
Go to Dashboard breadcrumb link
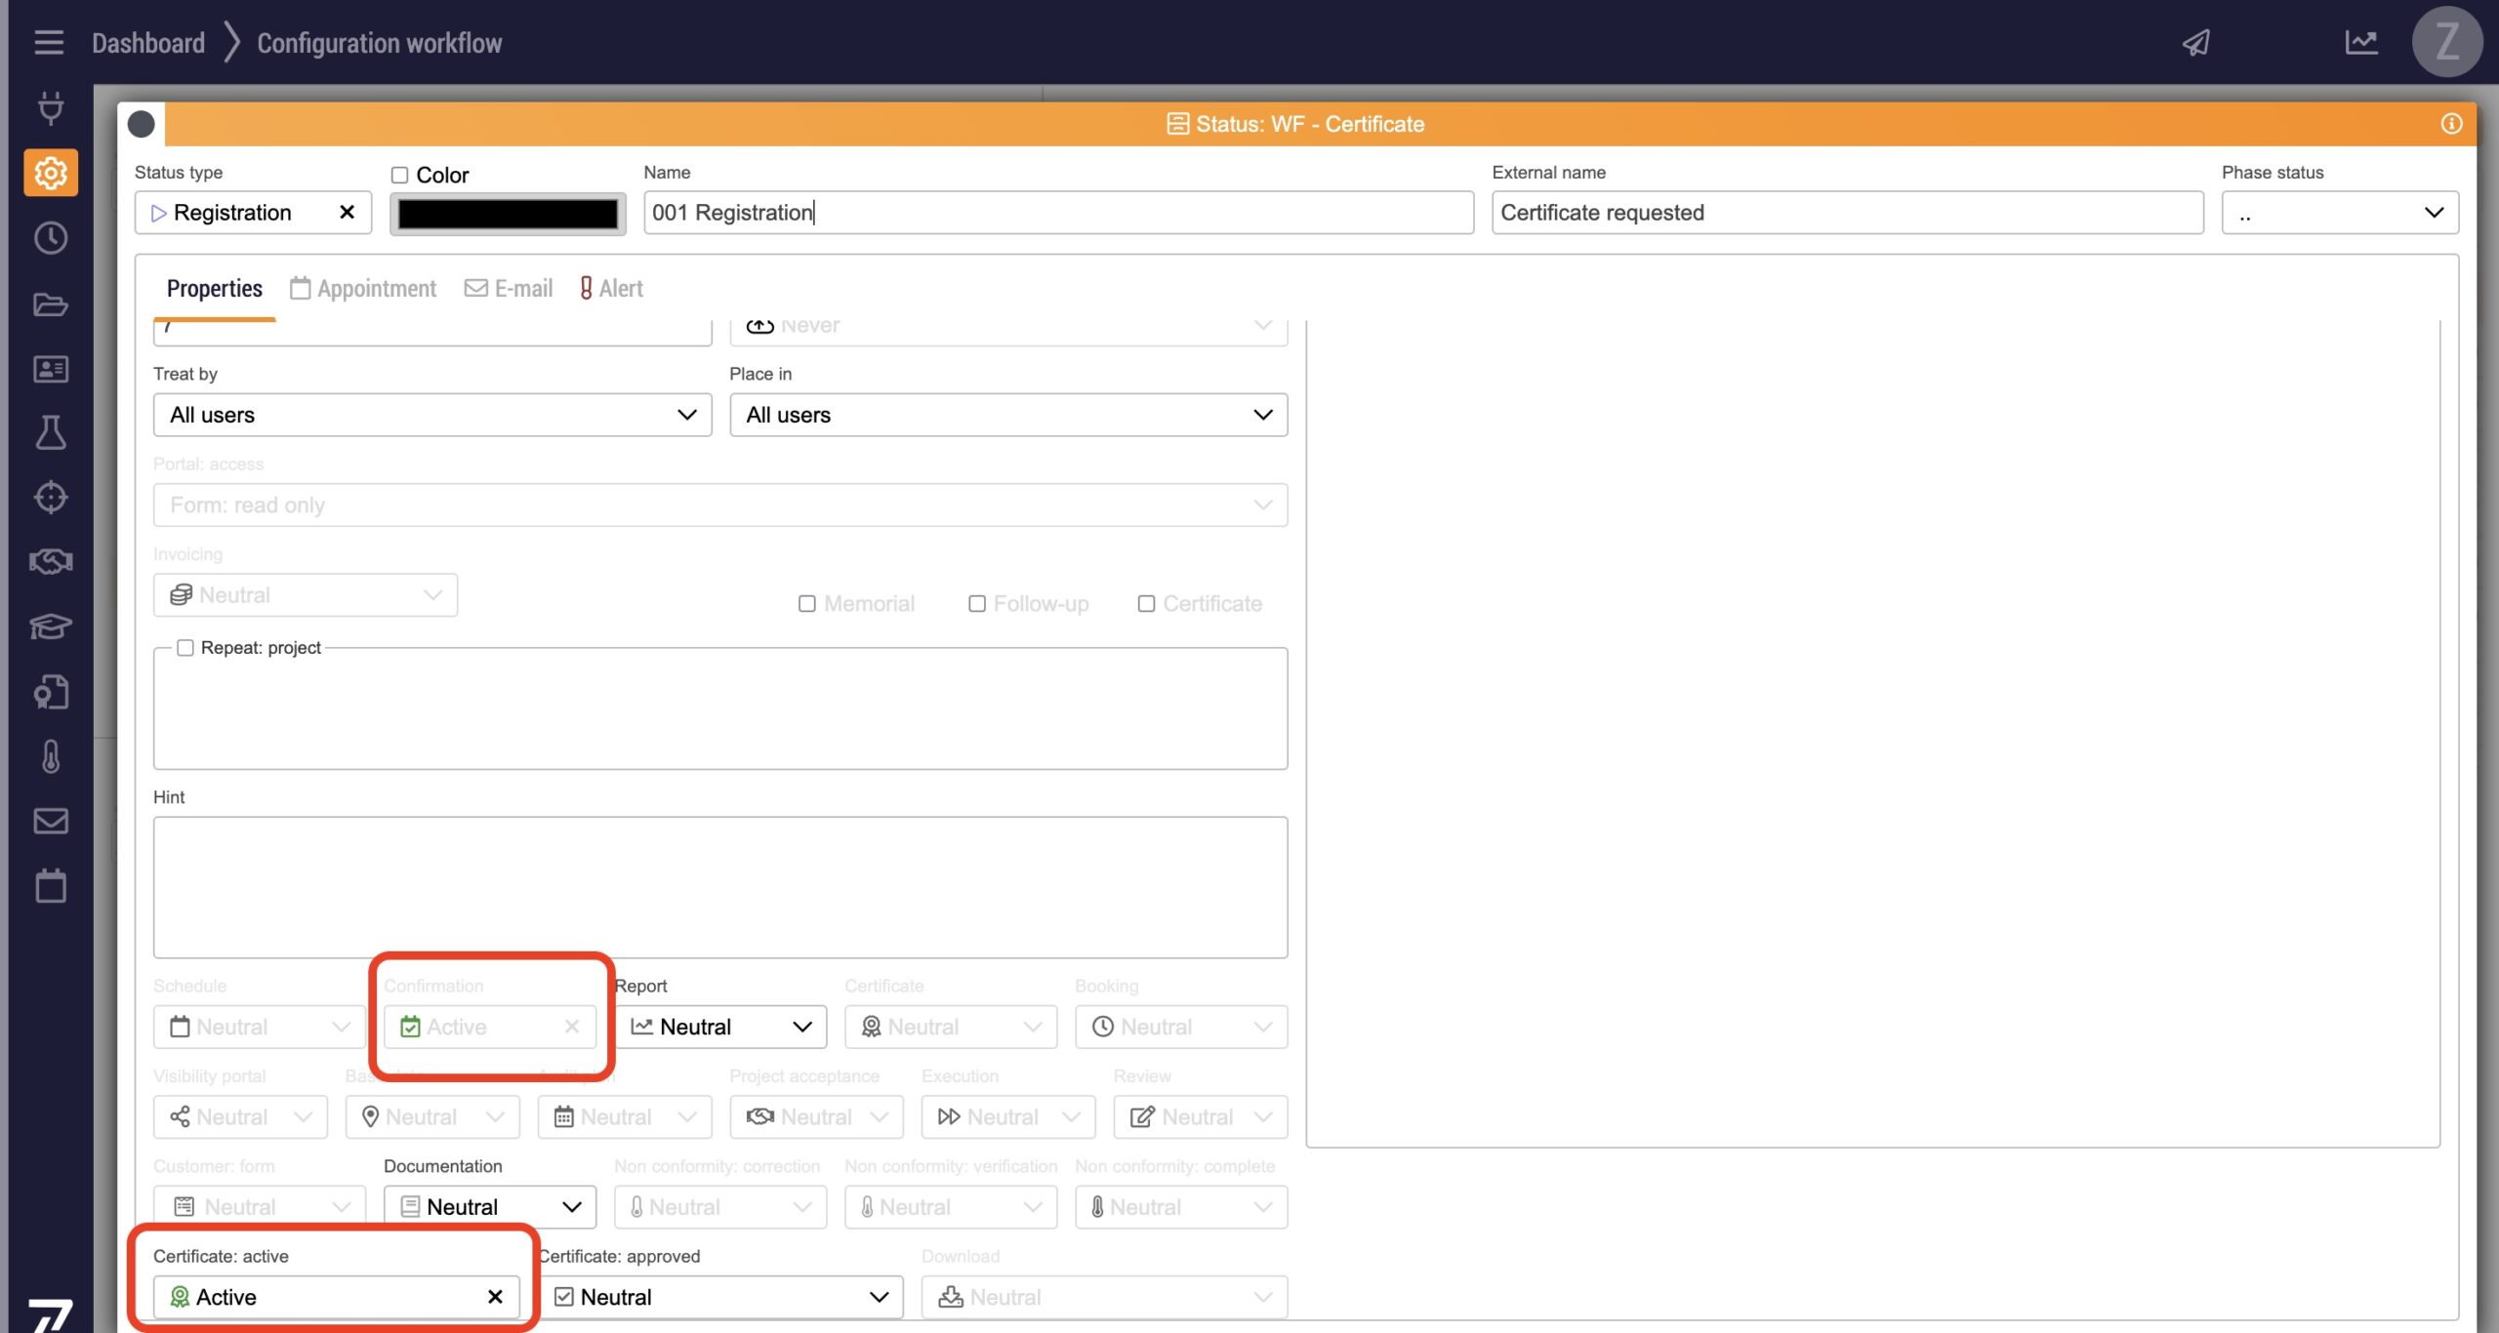tap(148, 43)
